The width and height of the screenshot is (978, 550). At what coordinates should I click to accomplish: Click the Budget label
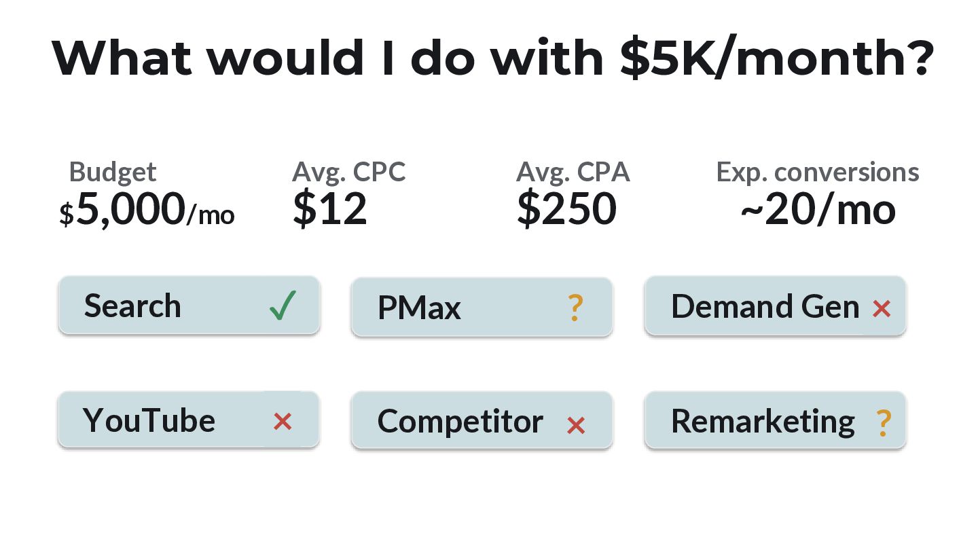click(x=113, y=172)
